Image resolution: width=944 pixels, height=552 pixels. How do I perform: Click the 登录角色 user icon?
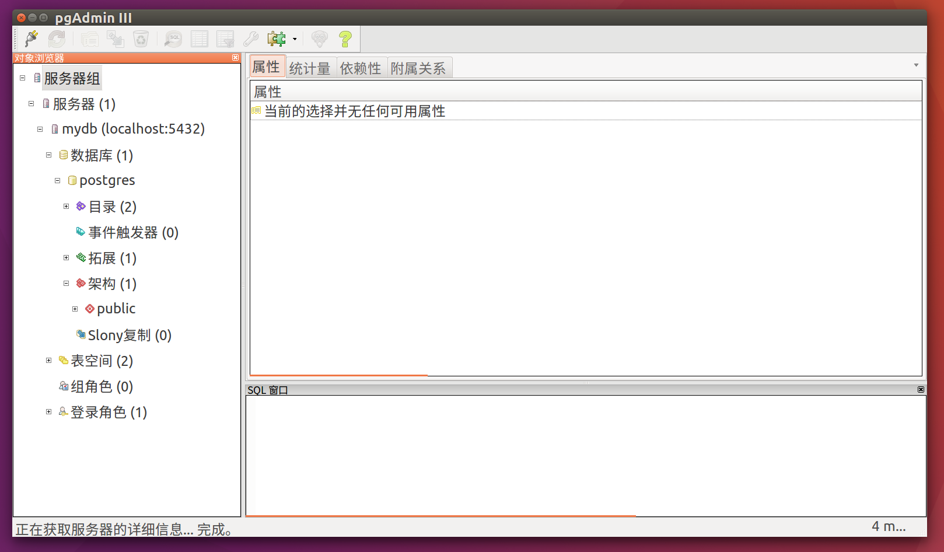(64, 411)
